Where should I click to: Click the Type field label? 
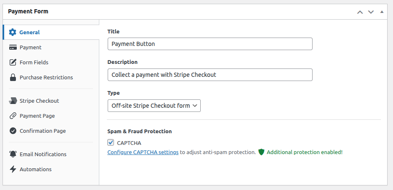(114, 93)
